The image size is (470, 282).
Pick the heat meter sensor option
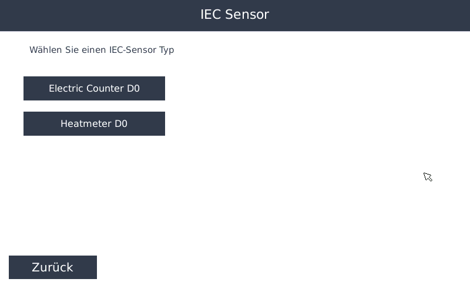pos(94,124)
